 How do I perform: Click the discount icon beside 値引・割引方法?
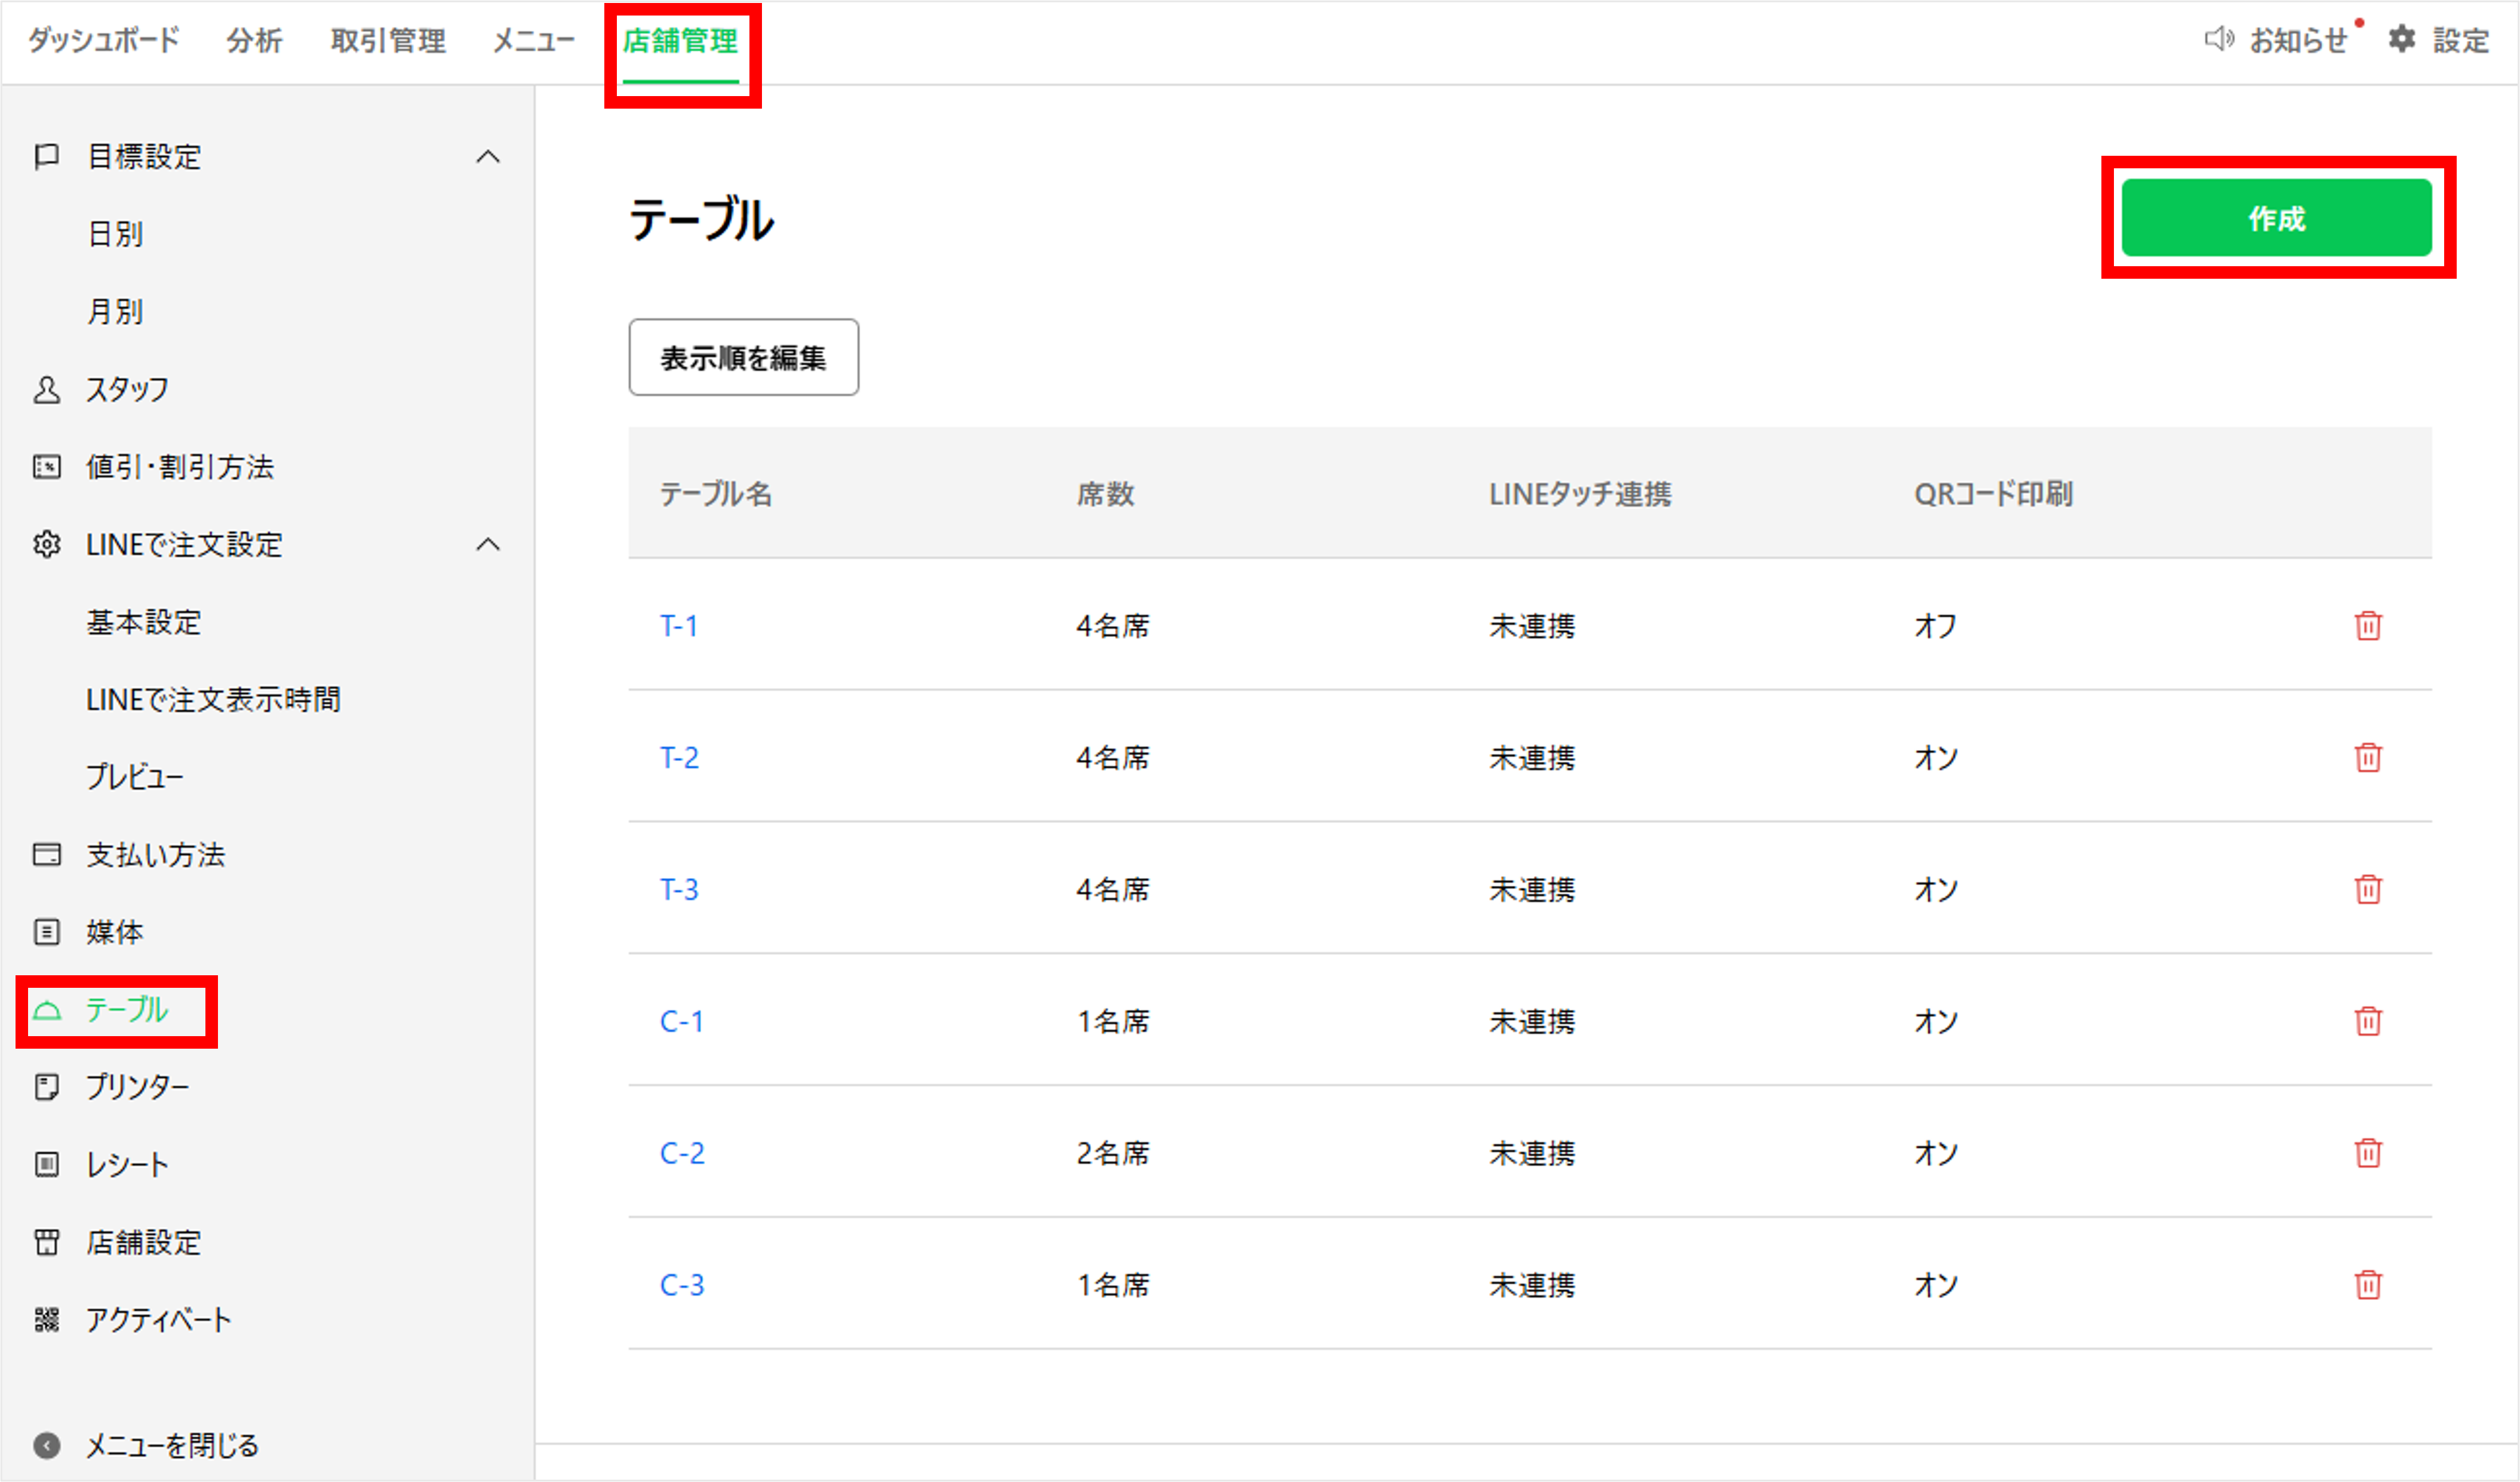[46, 467]
